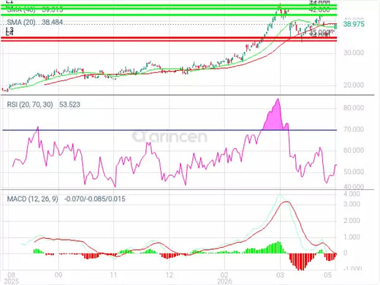The height and width of the screenshot is (285, 380).
Task: Click the 3.000 MACD axis label
Action: click(351, 204)
